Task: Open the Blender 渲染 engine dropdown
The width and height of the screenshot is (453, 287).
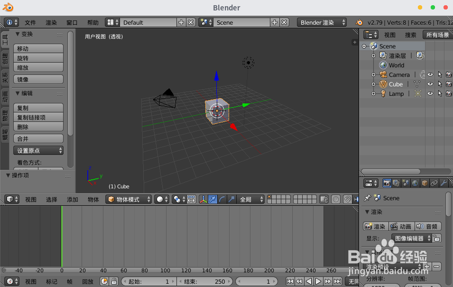Action: pyautogui.click(x=322, y=22)
